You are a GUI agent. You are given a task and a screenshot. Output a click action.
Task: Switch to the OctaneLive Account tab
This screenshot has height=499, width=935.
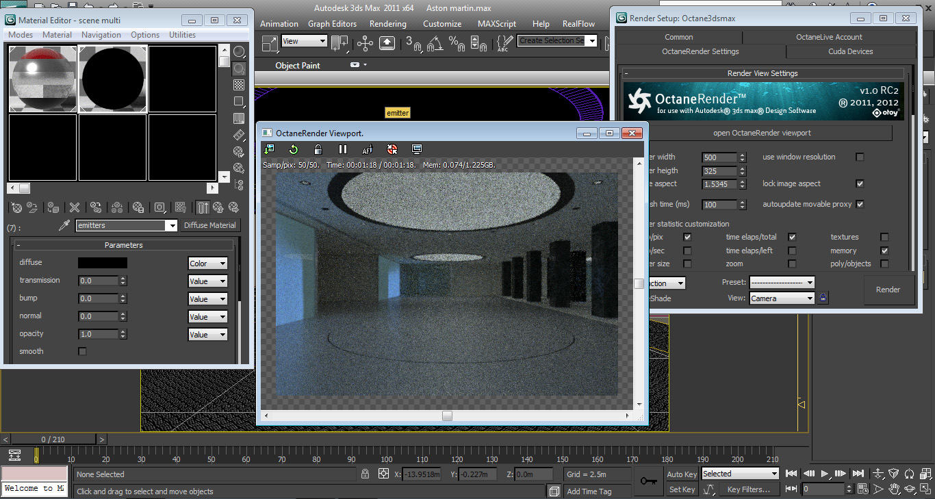pyautogui.click(x=829, y=37)
